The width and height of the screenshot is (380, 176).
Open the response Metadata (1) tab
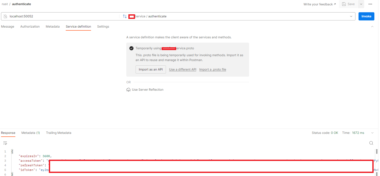[31, 133]
